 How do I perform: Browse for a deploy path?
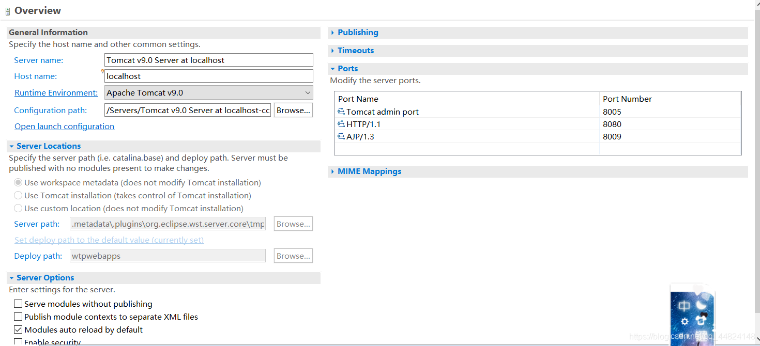(x=293, y=256)
